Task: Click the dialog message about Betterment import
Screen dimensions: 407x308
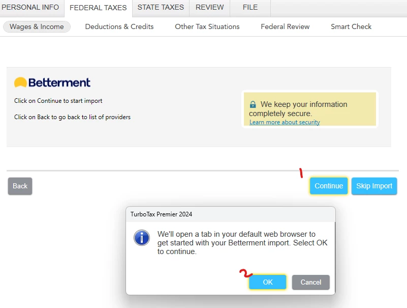Action: click(242, 243)
